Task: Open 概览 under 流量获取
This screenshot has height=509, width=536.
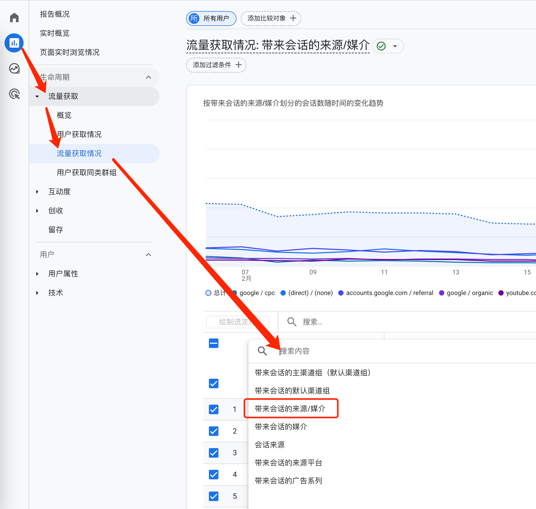Action: pyautogui.click(x=64, y=115)
